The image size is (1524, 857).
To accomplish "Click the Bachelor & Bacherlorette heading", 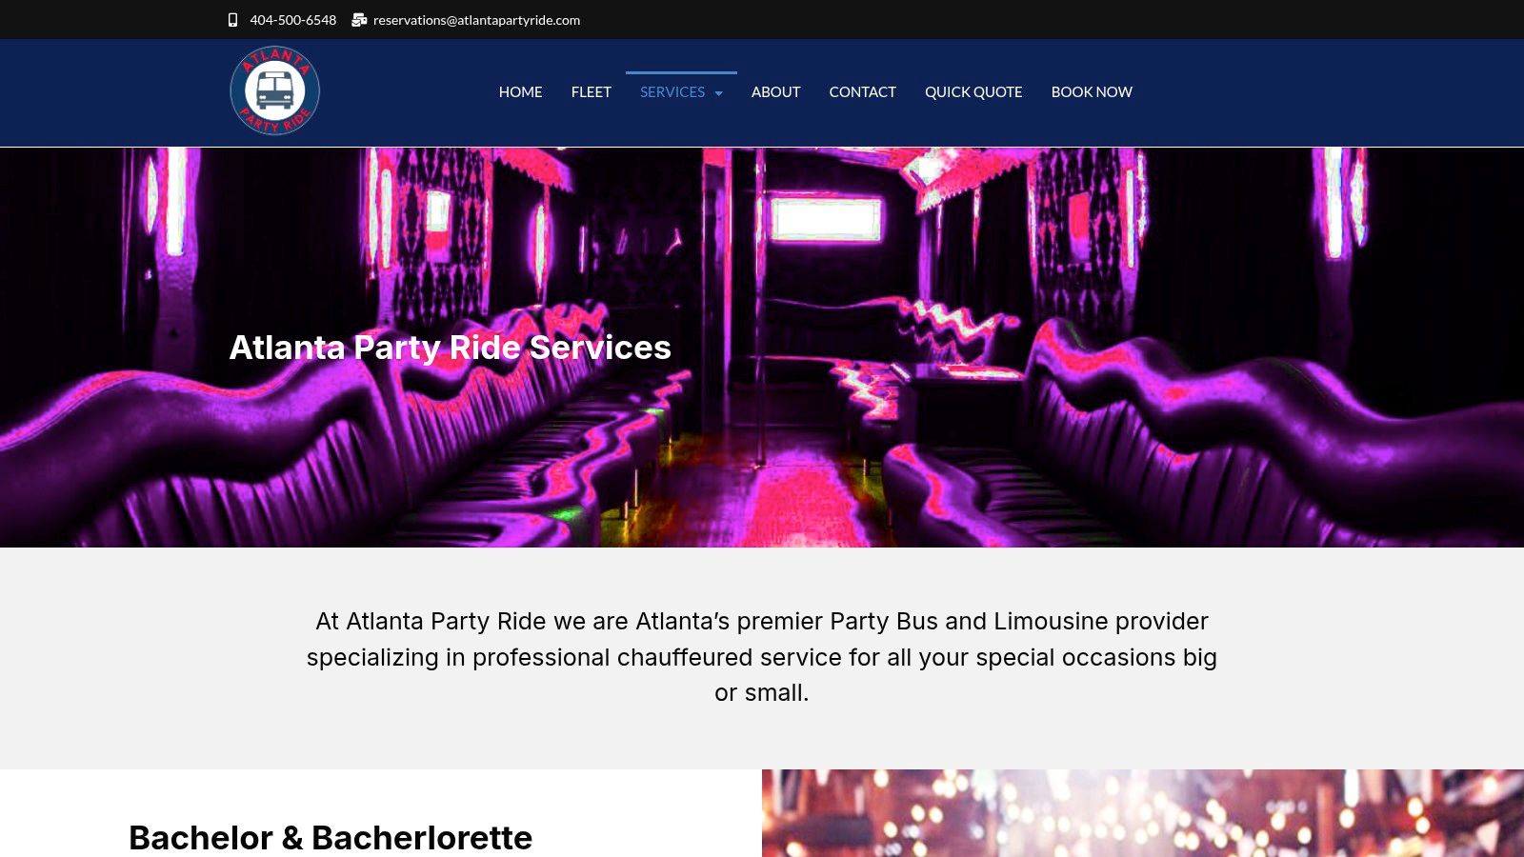I will tap(331, 838).
